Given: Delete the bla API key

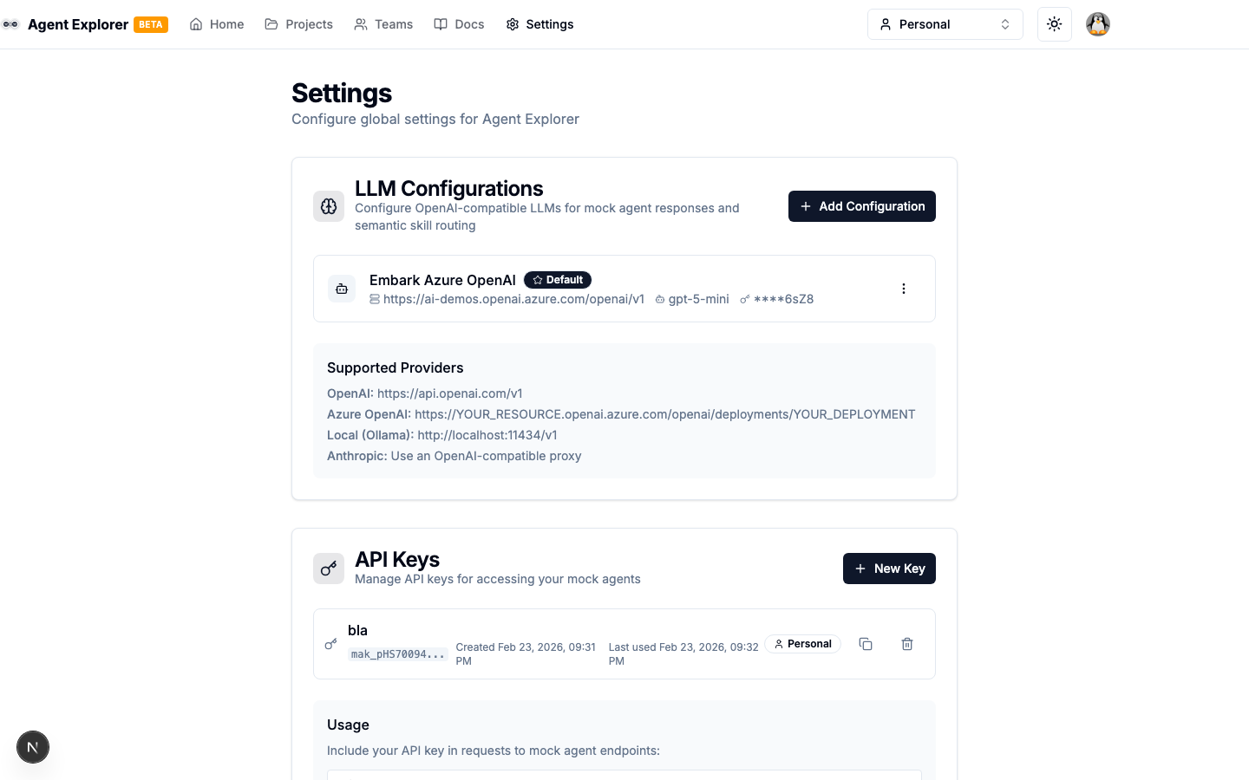Looking at the screenshot, I should pyautogui.click(x=906, y=644).
